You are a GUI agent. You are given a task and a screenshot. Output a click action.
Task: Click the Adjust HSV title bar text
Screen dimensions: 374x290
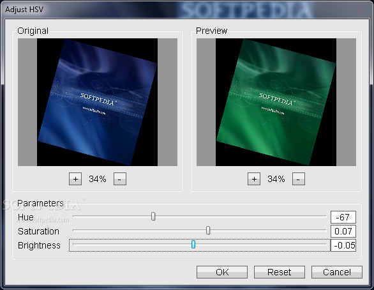tap(24, 10)
